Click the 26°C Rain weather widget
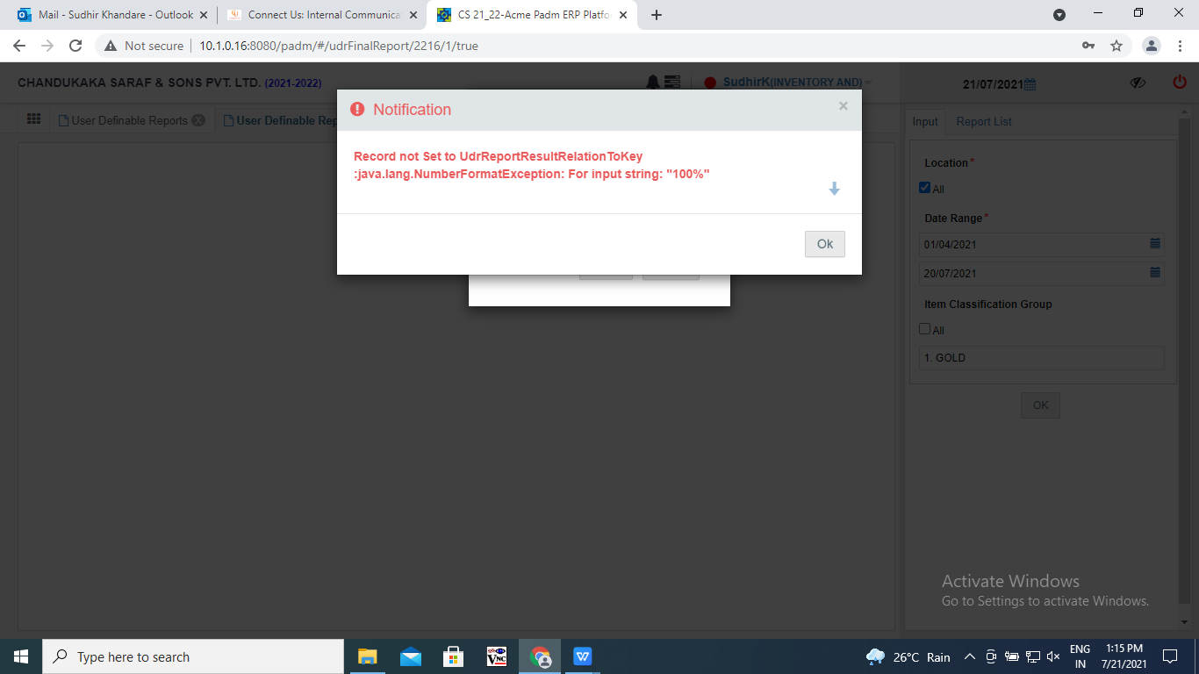The height and width of the screenshot is (674, 1199). (x=908, y=656)
